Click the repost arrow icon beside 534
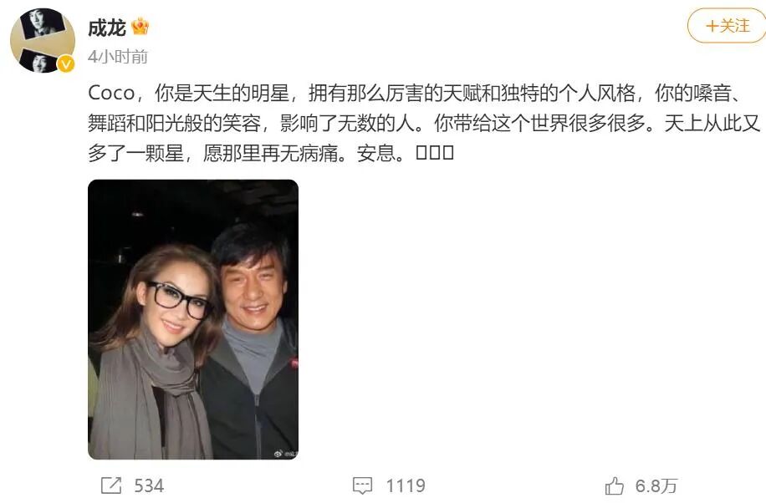The image size is (766, 503). [111, 485]
